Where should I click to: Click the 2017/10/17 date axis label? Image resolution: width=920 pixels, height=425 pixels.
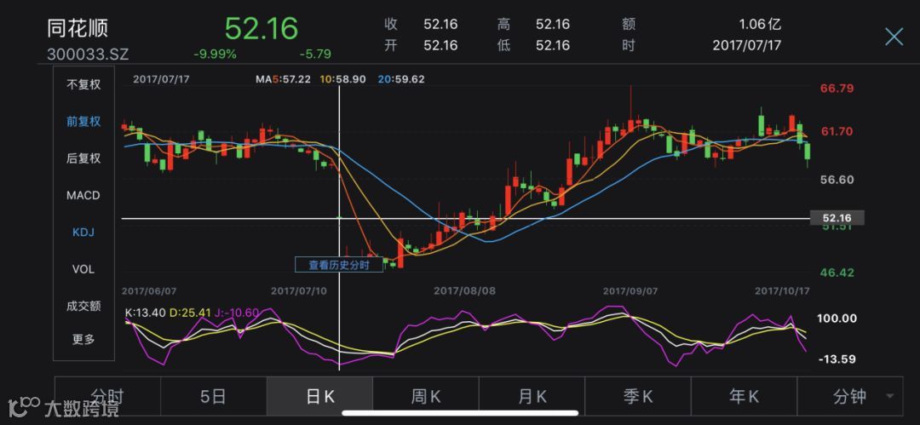tap(781, 290)
